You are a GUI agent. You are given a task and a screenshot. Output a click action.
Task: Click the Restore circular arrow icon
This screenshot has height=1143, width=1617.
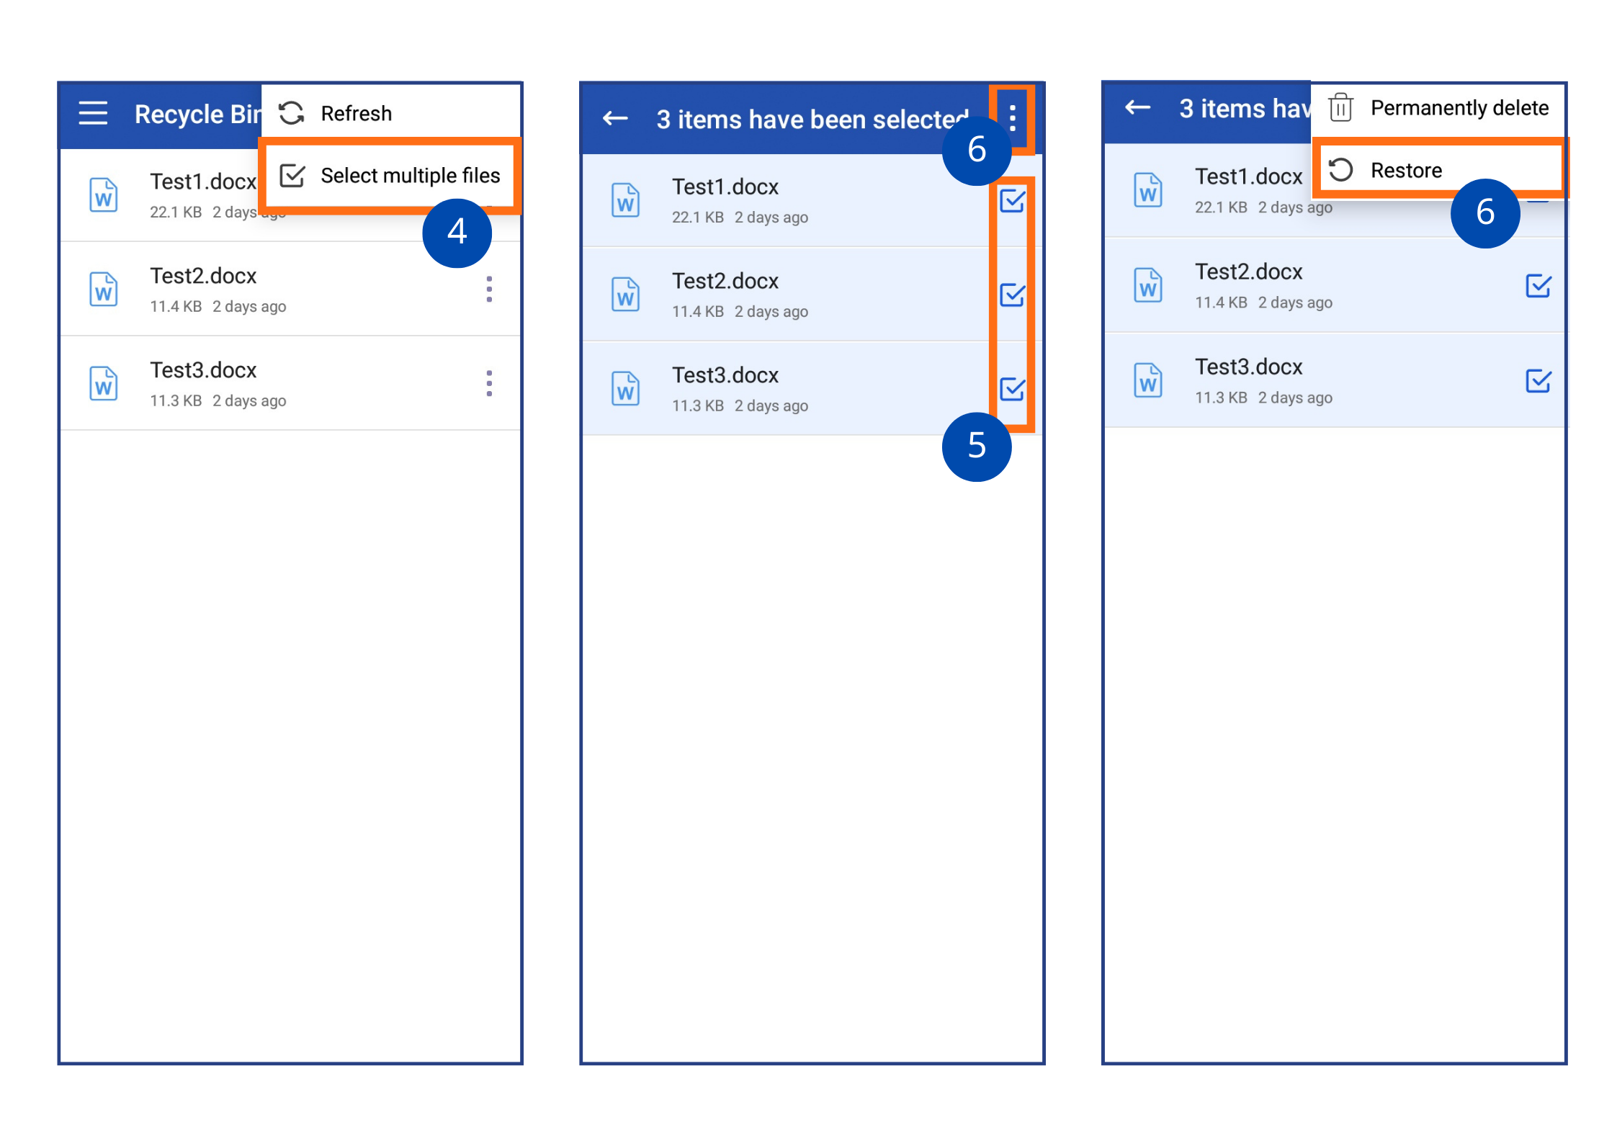[x=1341, y=170]
